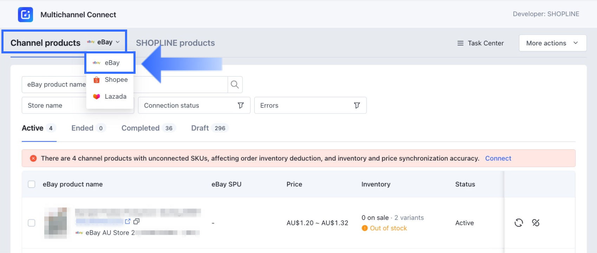Click the Connect link in warning banner
The image size is (597, 253).
pyautogui.click(x=498, y=158)
